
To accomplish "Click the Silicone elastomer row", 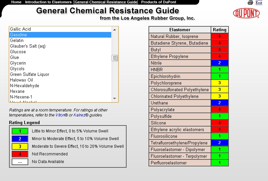I will 180,123.
